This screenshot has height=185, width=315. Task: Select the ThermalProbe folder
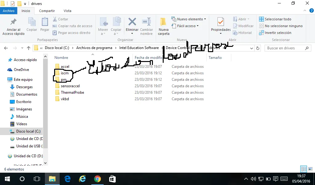[70, 92]
